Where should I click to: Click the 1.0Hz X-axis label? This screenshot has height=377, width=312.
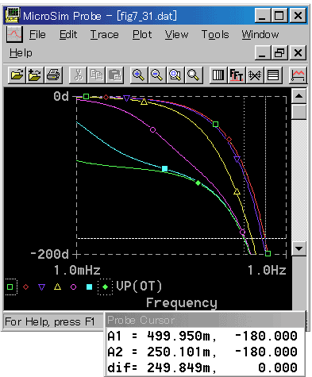267,271
